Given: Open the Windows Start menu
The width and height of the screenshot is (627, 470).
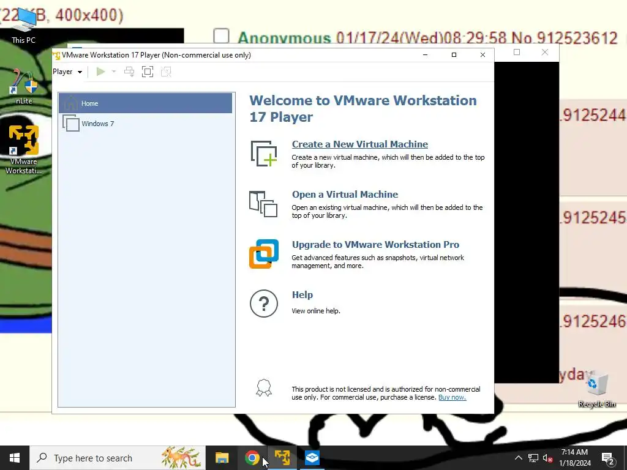Looking at the screenshot, I should pyautogui.click(x=15, y=458).
